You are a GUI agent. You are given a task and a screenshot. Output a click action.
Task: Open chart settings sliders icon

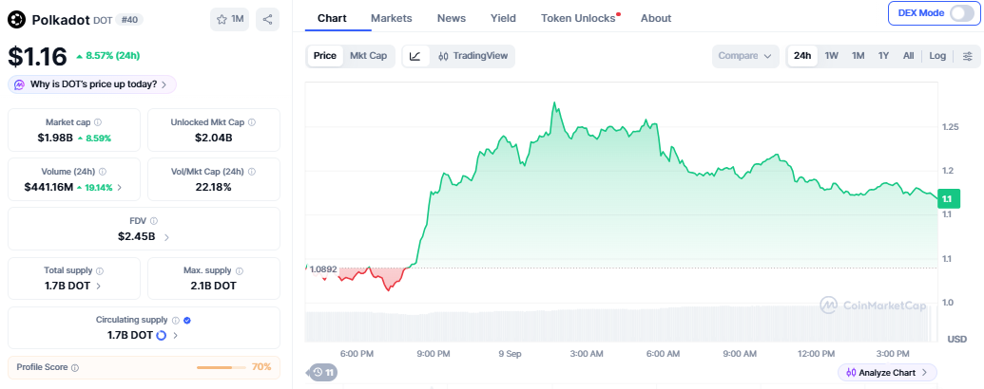coord(967,56)
